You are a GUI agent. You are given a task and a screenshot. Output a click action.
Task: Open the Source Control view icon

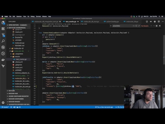click(3, 35)
